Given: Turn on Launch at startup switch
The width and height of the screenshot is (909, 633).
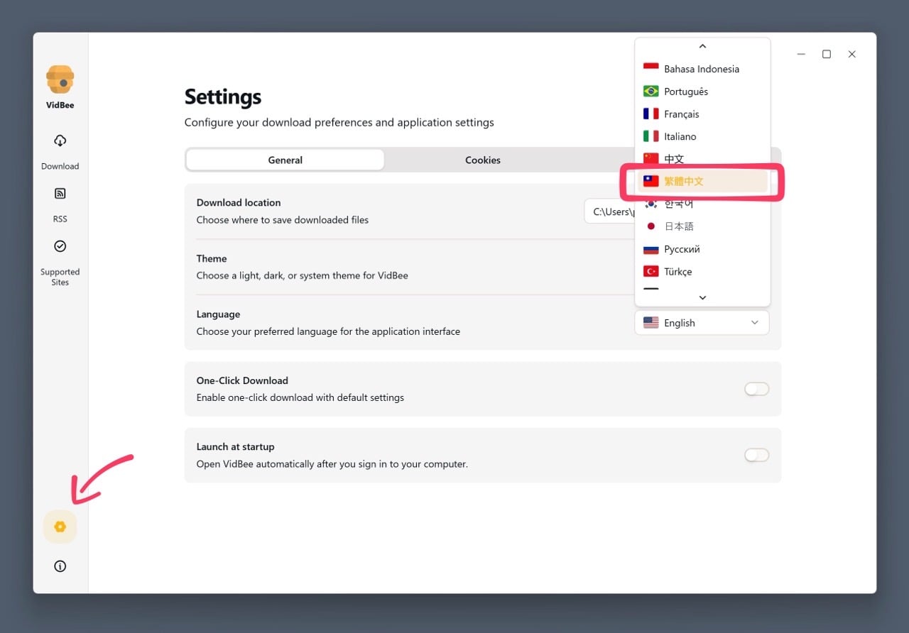Looking at the screenshot, I should pyautogui.click(x=756, y=455).
